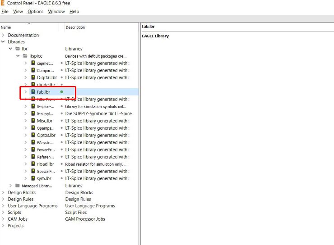
Task: Expand the fab.lbr library contents
Action: click(26, 92)
